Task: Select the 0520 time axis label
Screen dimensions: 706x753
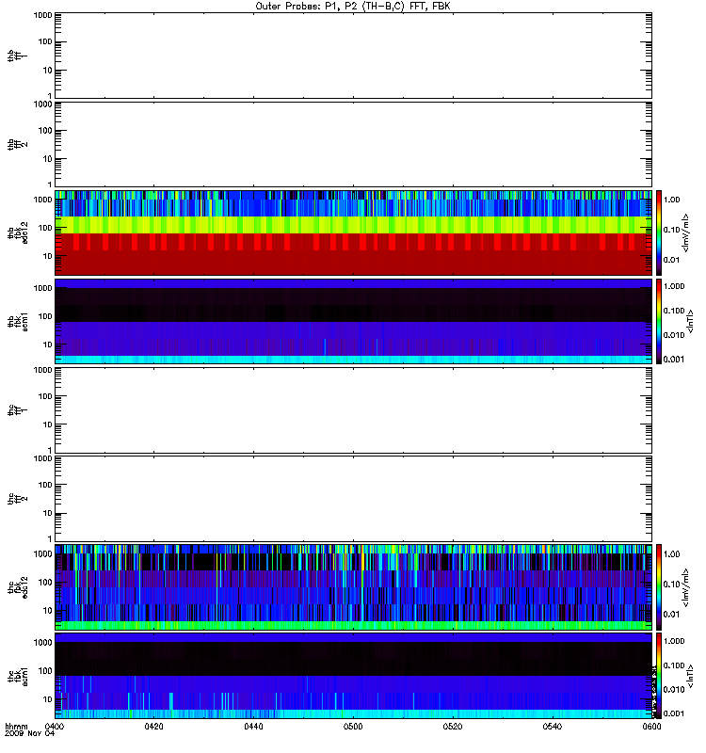Action: click(x=453, y=726)
